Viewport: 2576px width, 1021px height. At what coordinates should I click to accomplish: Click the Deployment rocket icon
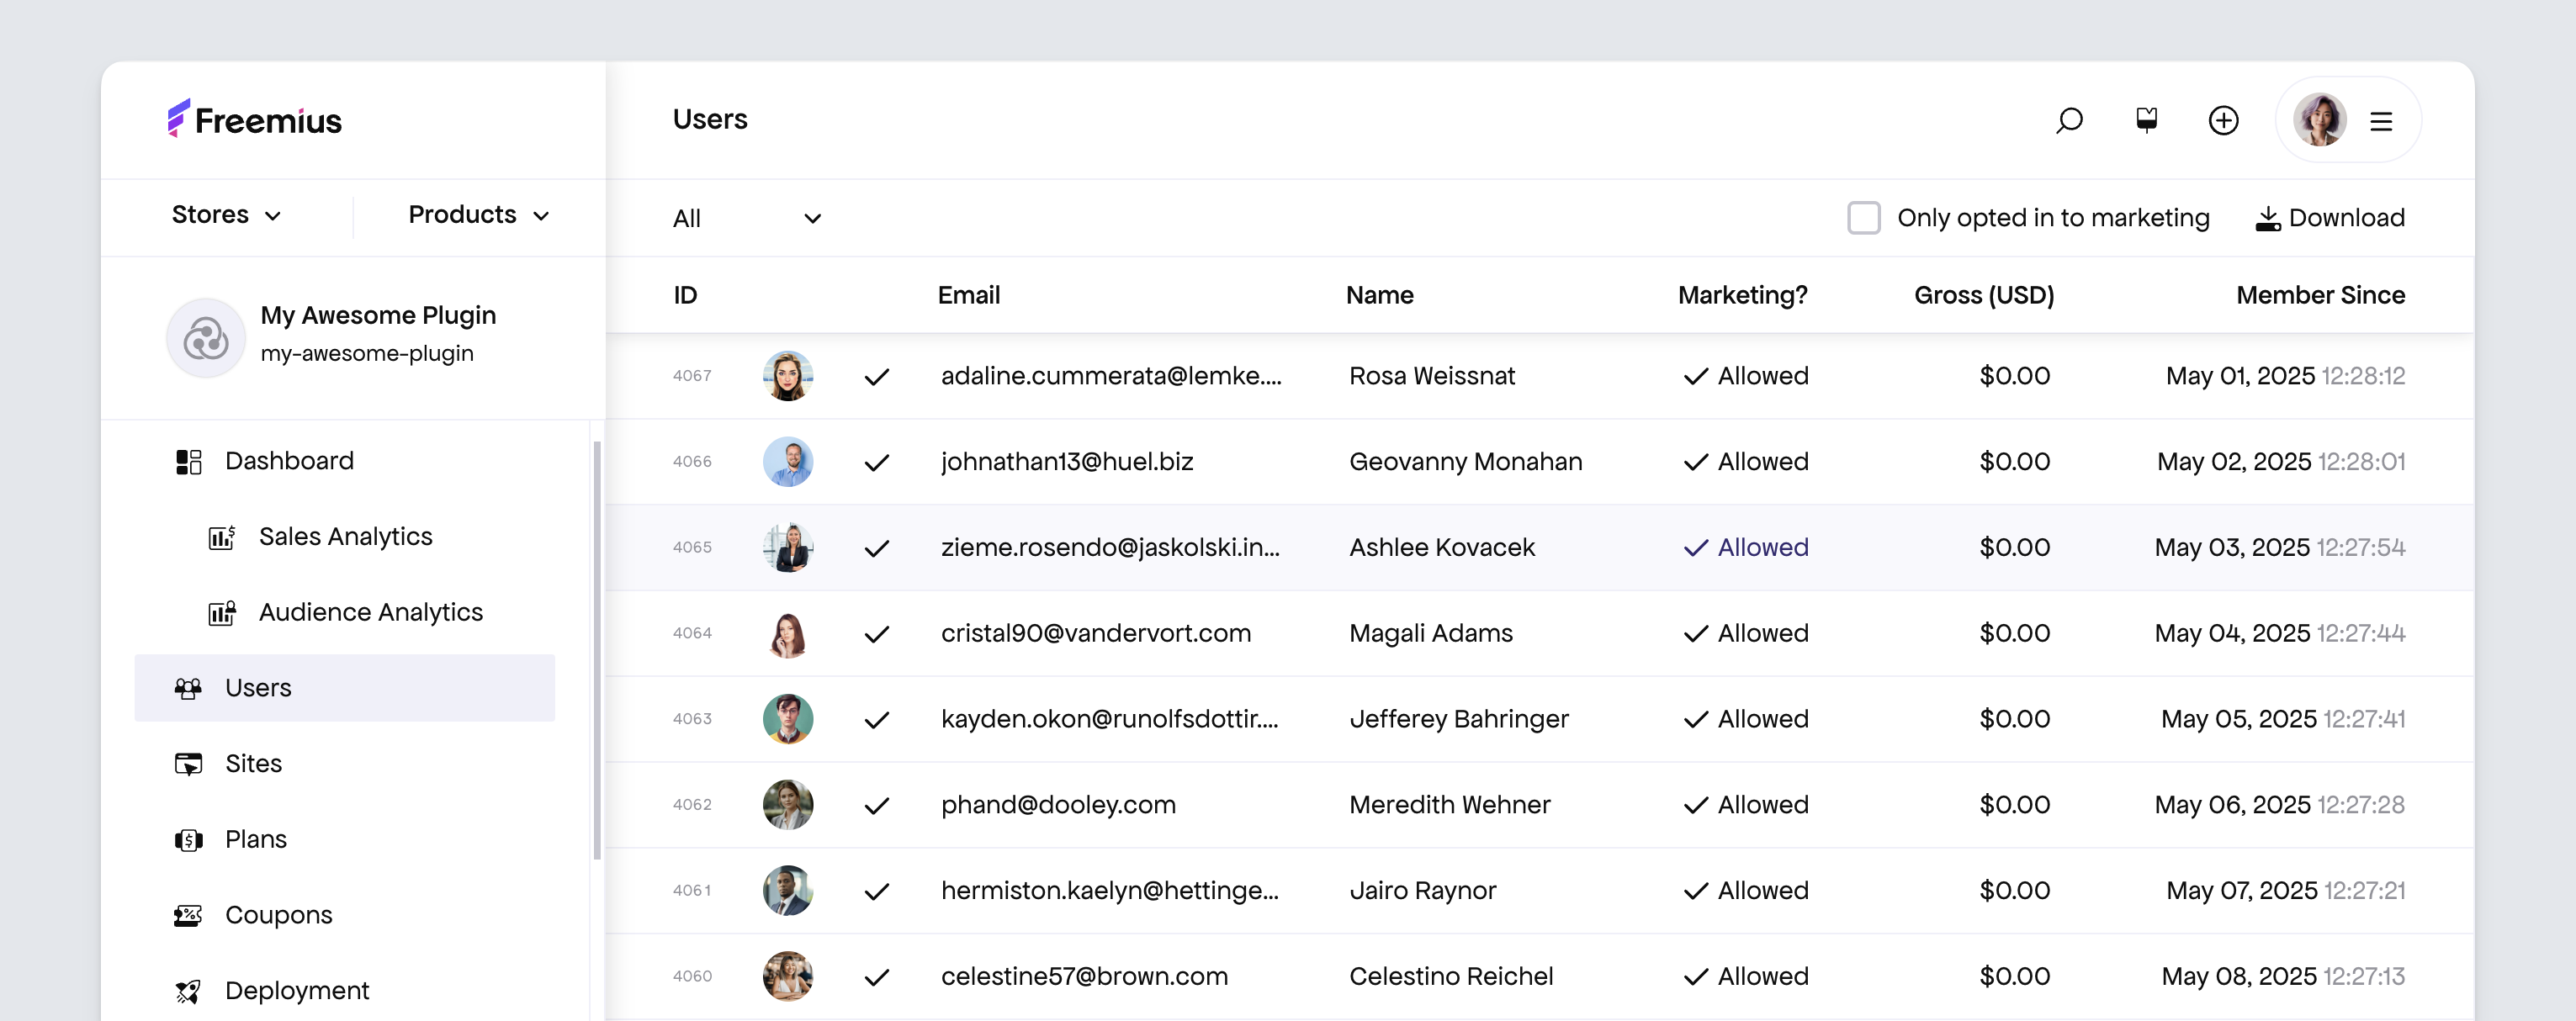click(x=188, y=991)
